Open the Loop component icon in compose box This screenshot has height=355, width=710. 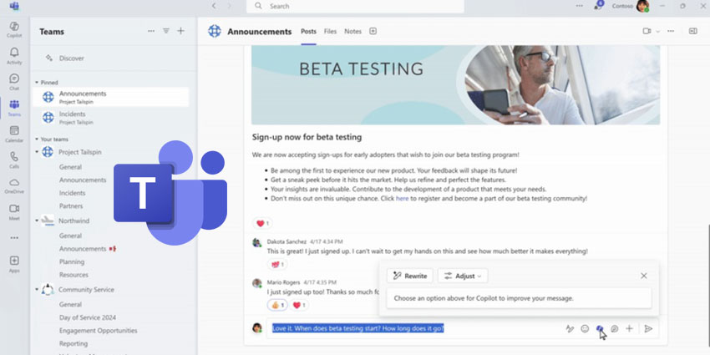(615, 329)
